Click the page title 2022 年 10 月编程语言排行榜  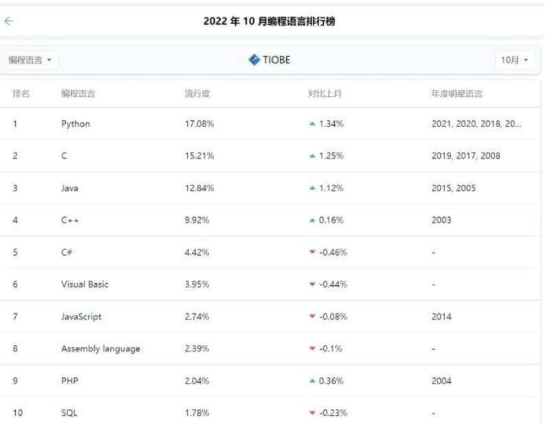269,21
